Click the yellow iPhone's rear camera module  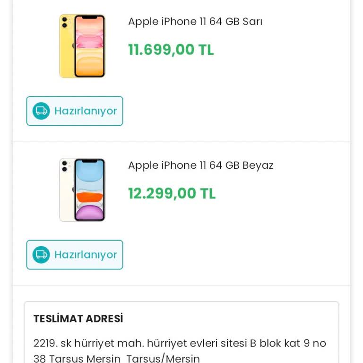point(65,22)
